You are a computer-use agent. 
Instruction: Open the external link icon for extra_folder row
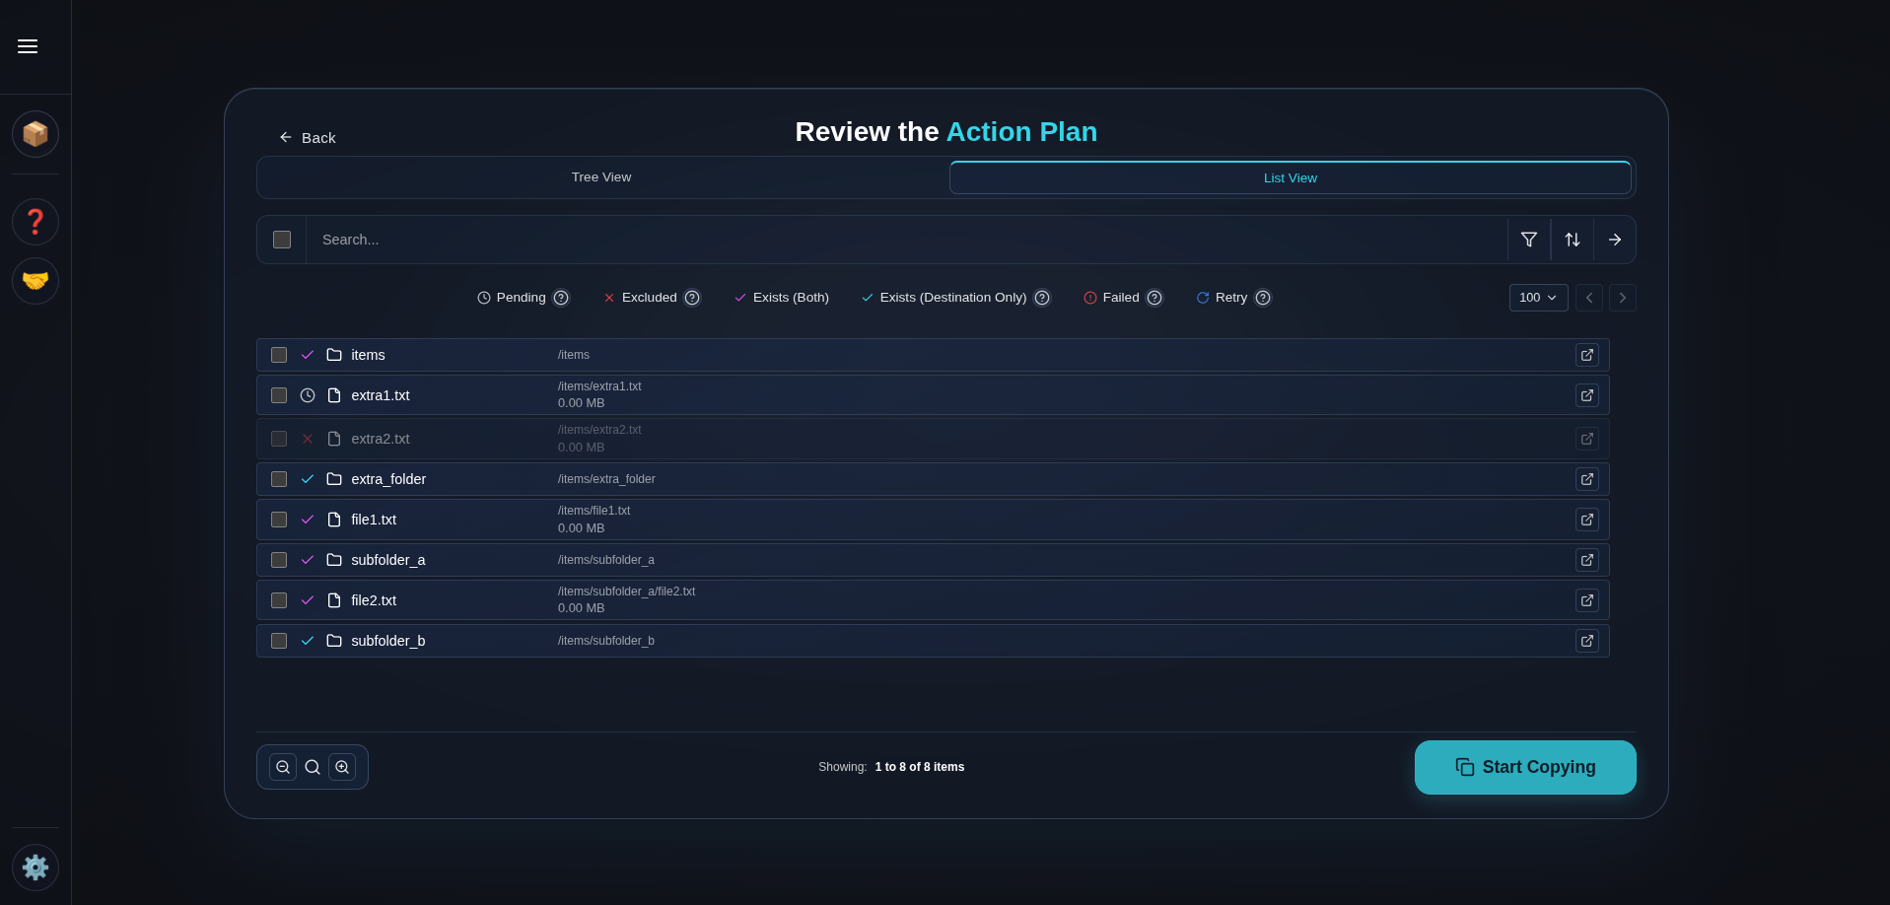point(1587,479)
